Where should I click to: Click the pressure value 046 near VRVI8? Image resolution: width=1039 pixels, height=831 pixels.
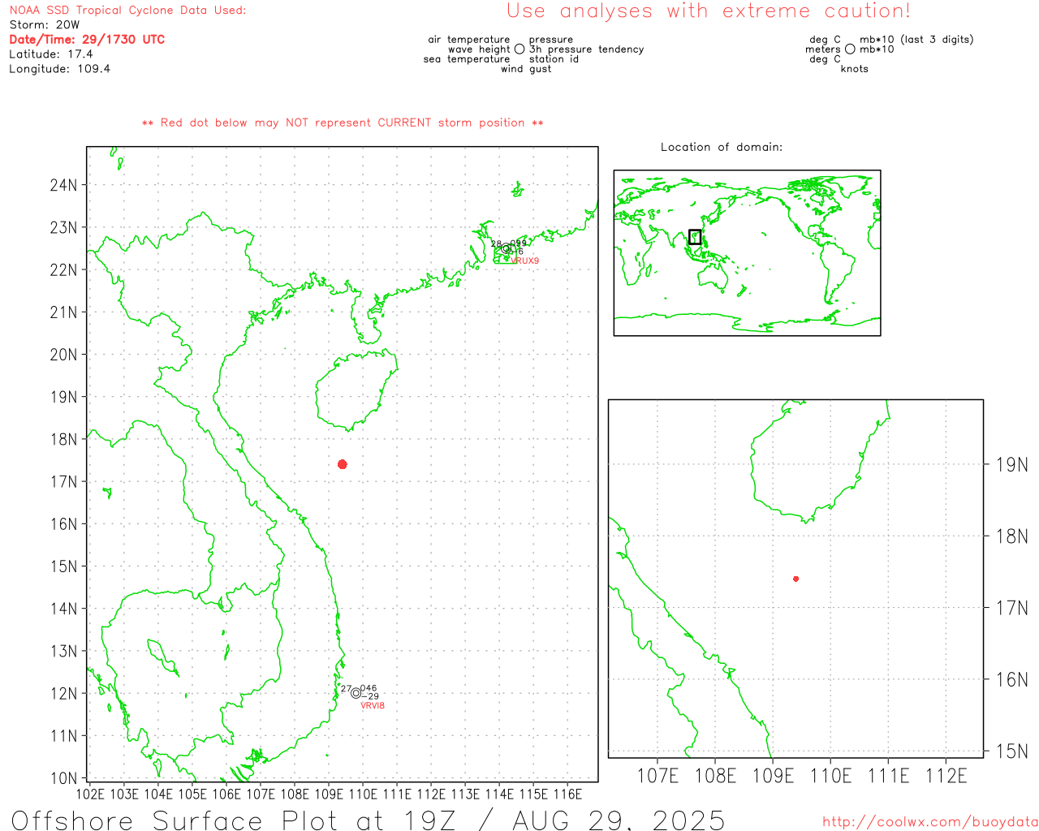click(369, 688)
